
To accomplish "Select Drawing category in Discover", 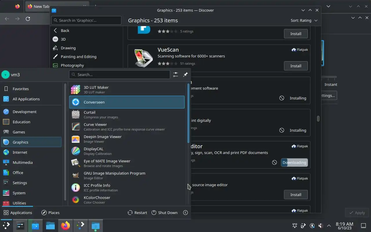I will click(x=87, y=48).
